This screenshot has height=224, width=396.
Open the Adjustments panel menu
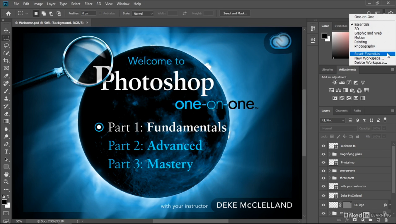coord(392,69)
